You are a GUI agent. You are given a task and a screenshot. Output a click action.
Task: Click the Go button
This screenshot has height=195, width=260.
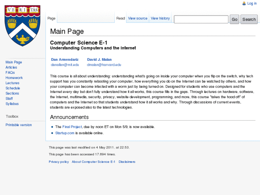tap(234, 19)
